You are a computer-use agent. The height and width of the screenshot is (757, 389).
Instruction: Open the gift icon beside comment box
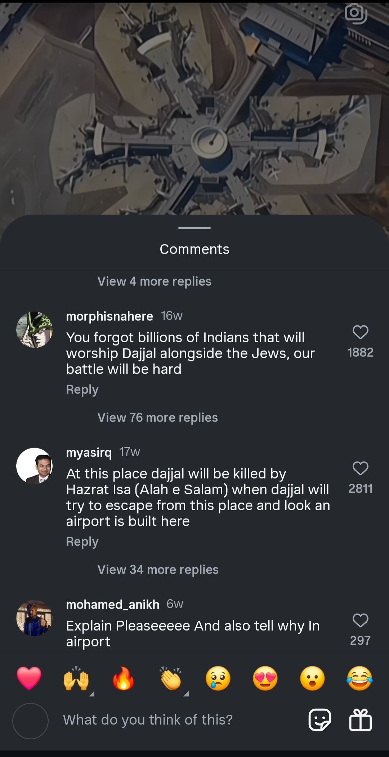(x=360, y=720)
